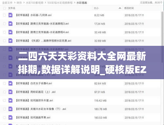The image size is (164, 125).
Task: Open 100彩铅水彩视频教程 breadcrumb folder
Action: (60, 3)
